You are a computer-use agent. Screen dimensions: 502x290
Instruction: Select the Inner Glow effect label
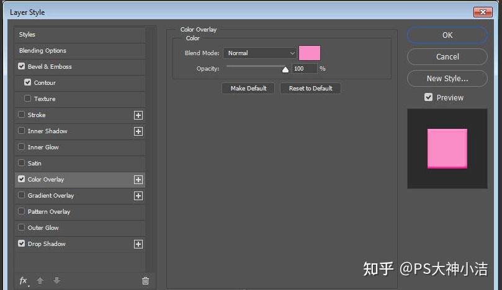coord(43,147)
